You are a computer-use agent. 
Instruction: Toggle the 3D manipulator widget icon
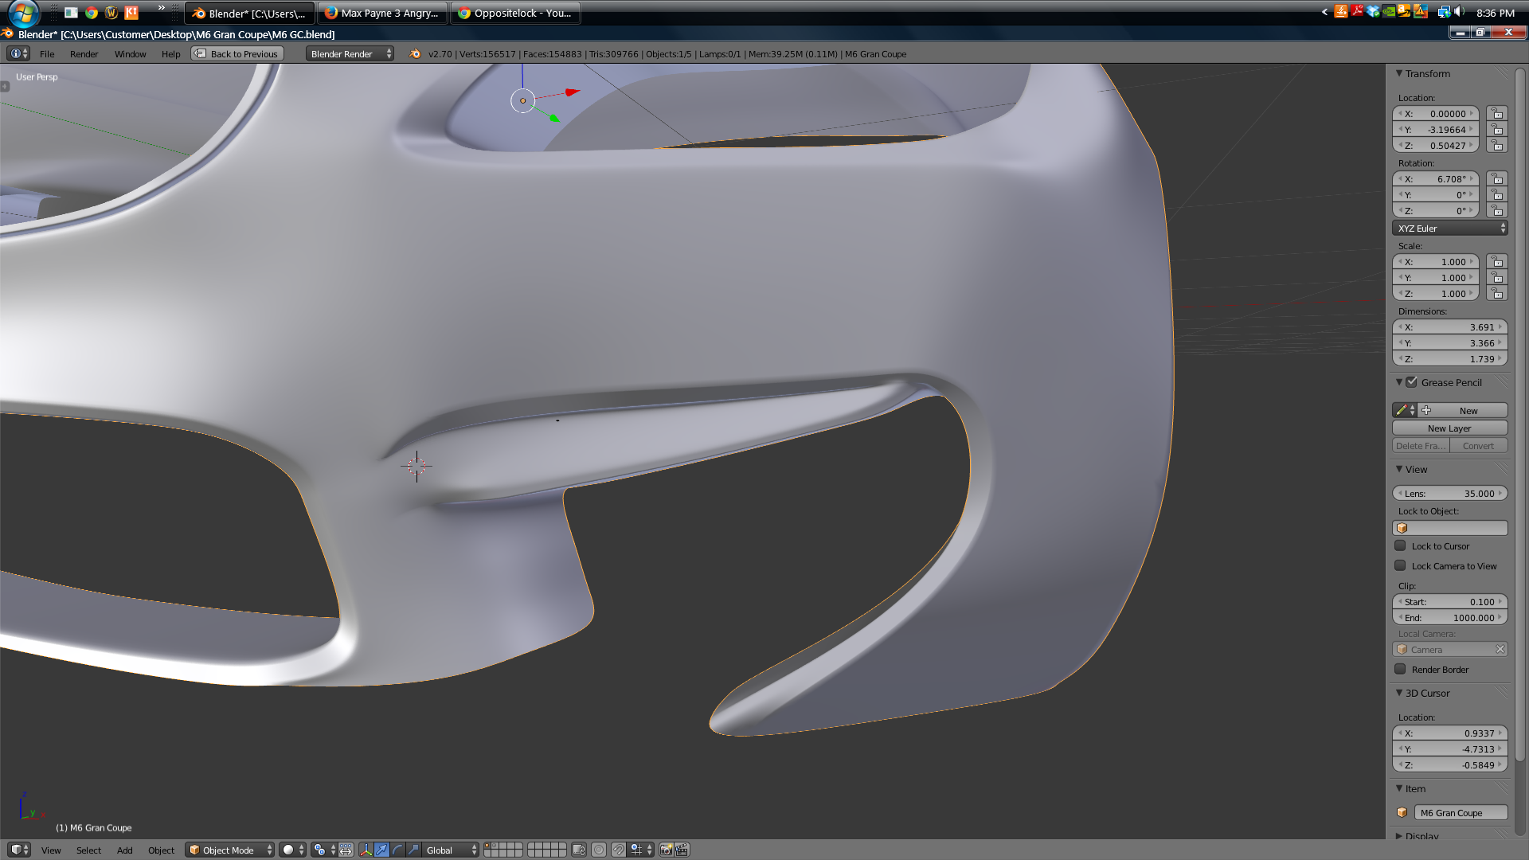coord(366,850)
